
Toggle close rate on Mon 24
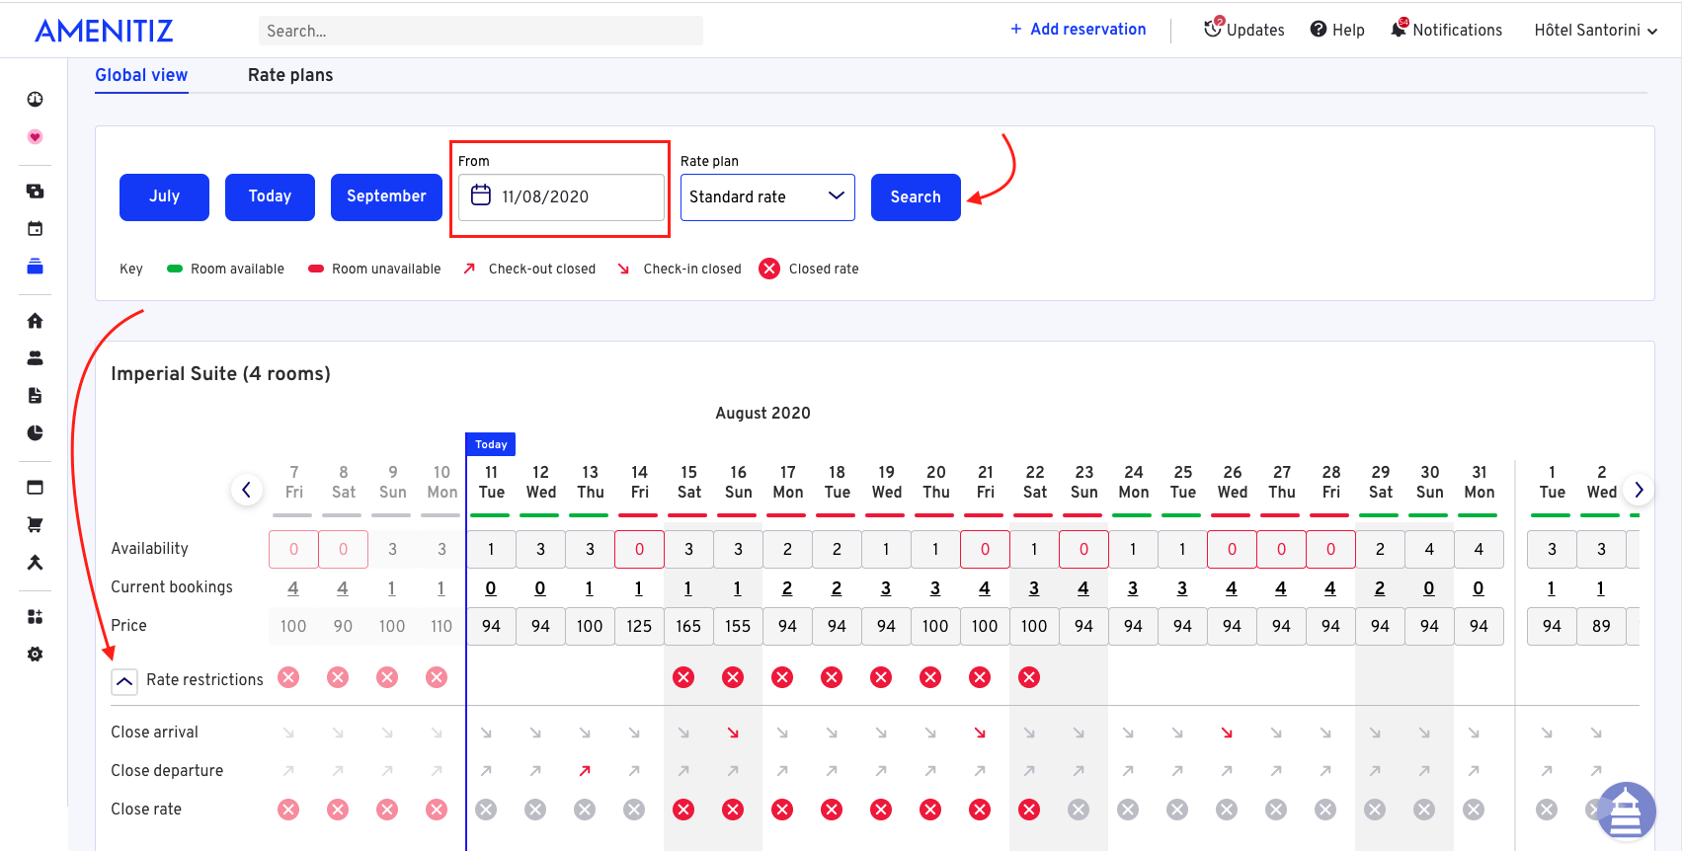(x=1128, y=810)
